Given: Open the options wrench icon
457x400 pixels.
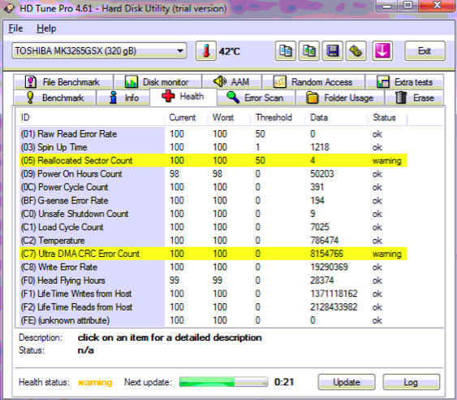Looking at the screenshot, I should (x=356, y=51).
